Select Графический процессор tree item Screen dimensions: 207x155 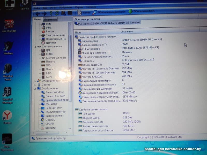click(x=55, y=100)
